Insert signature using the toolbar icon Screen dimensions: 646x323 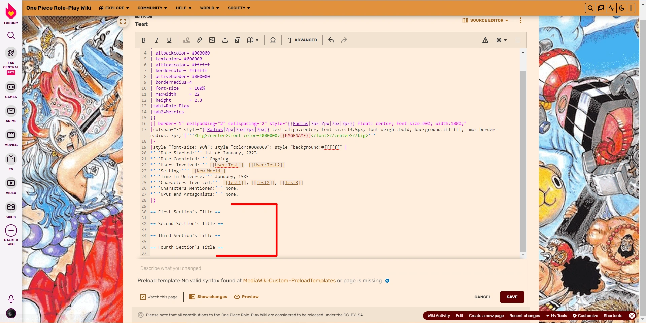pyautogui.click(x=186, y=40)
